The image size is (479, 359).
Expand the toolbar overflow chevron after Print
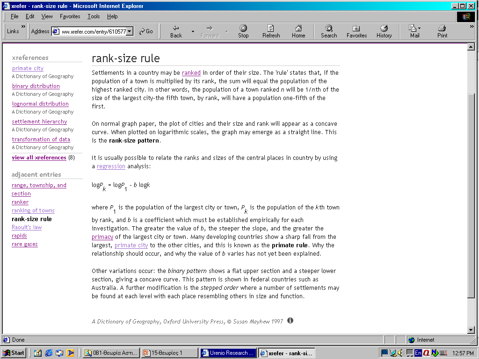(472, 27)
